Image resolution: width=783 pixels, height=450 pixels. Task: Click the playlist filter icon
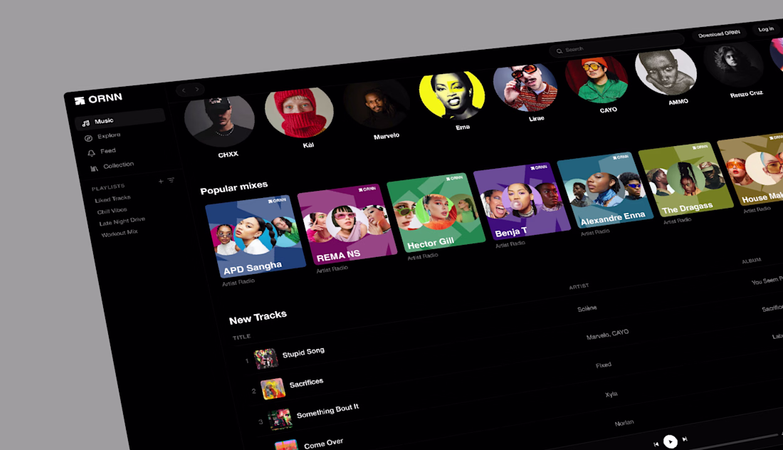(x=171, y=180)
